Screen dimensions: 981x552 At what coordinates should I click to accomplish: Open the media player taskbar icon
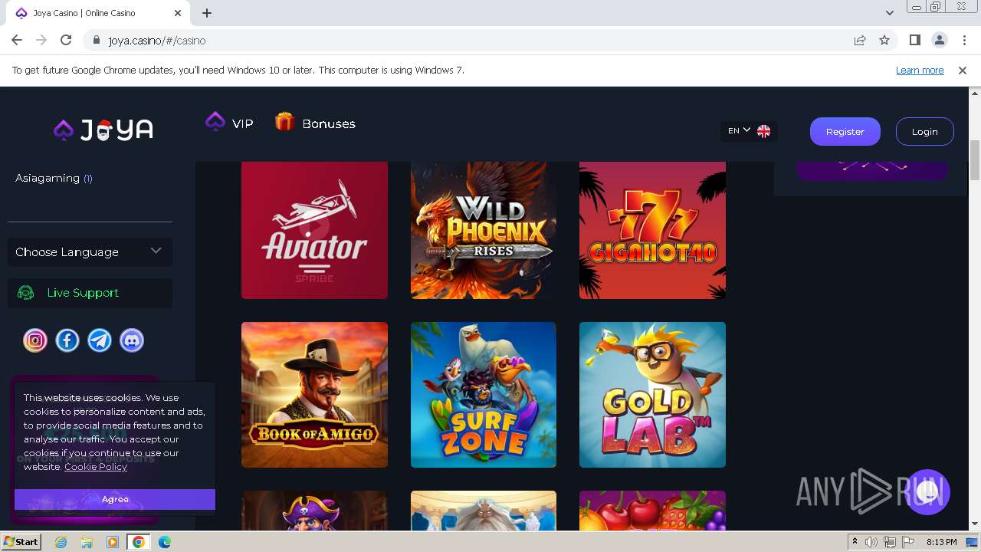point(112,542)
